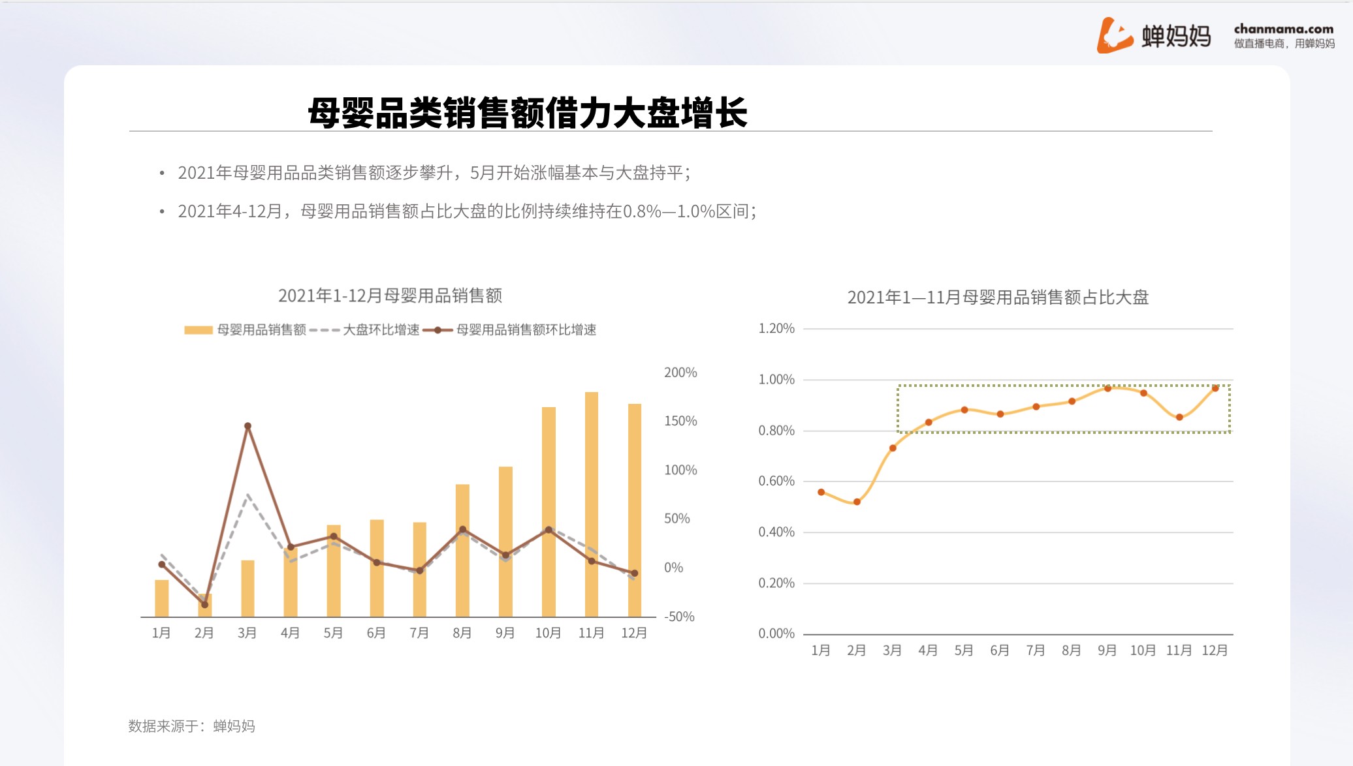Screen dimensions: 1353x766
Task: Click the 6月 label under the bar chart
Action: point(376,634)
